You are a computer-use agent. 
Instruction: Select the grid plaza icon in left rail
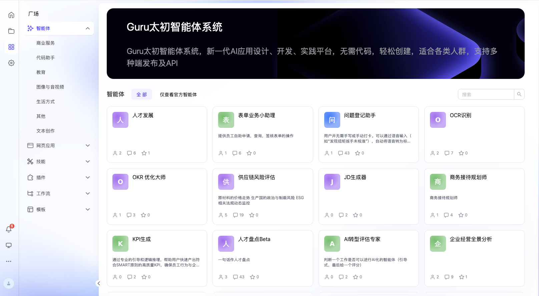tap(11, 47)
